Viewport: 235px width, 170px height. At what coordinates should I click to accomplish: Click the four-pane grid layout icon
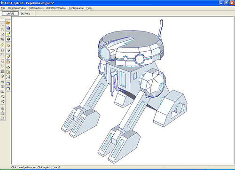[2, 86]
